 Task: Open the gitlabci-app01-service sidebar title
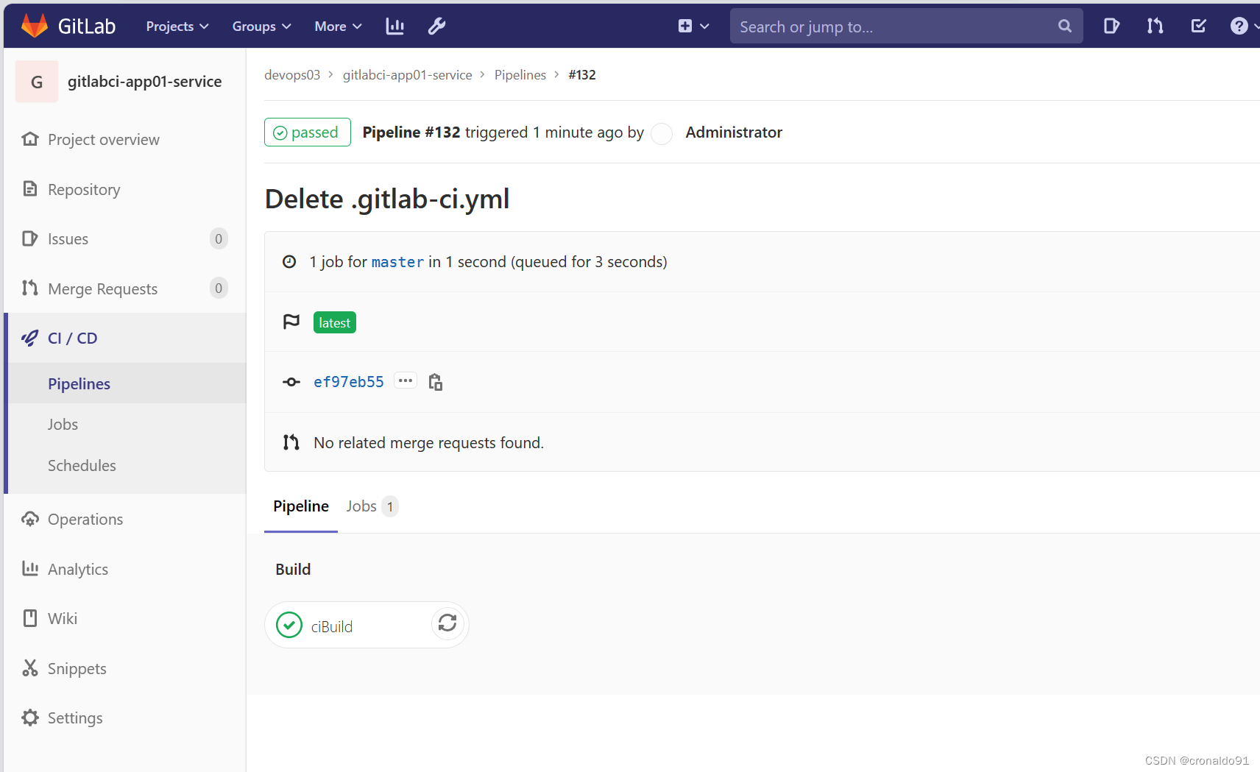tap(144, 82)
